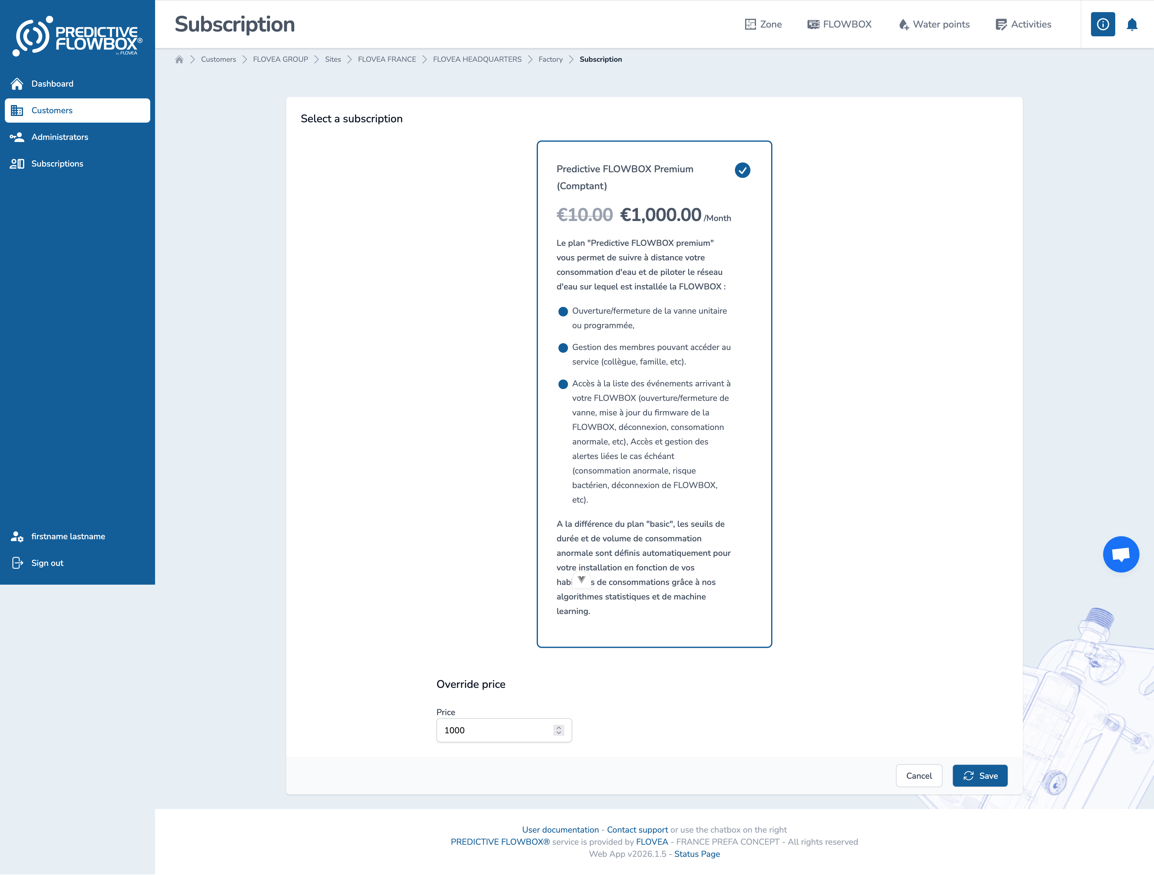
Task: Click the information toggle button
Action: click(1102, 24)
